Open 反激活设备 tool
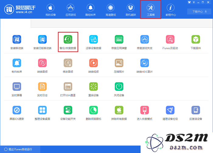The height and width of the screenshot is (153, 213). pos(196,113)
